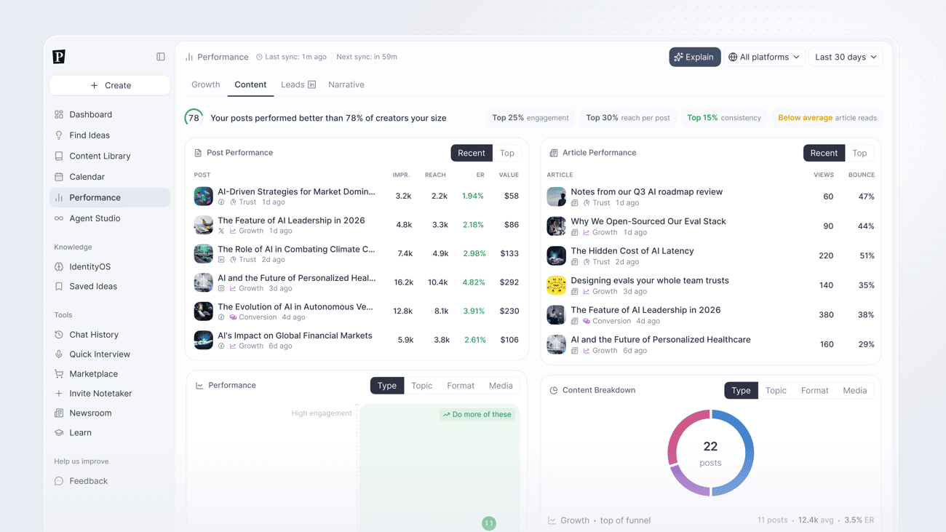Open the Learn section
Viewport: 946px width, 532px height.
(x=110, y=433)
